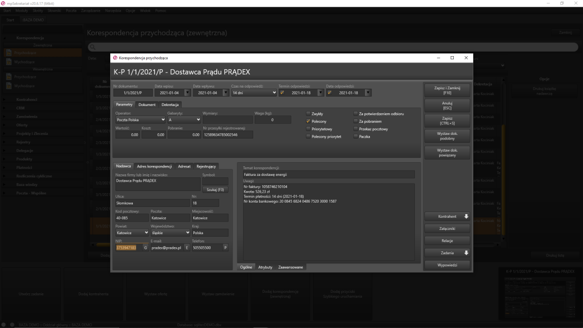Click the Kod pocztowy field
The image size is (583, 328).
(x=132, y=218)
